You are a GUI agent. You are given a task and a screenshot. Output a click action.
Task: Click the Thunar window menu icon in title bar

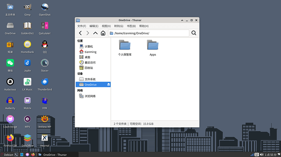click(x=78, y=20)
